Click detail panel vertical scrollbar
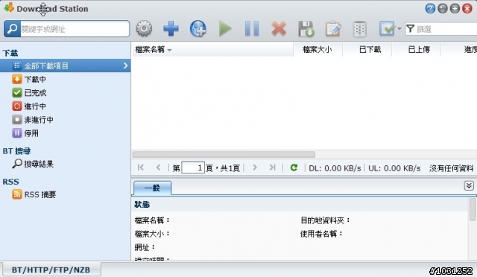477x277 pixels. click(472, 209)
